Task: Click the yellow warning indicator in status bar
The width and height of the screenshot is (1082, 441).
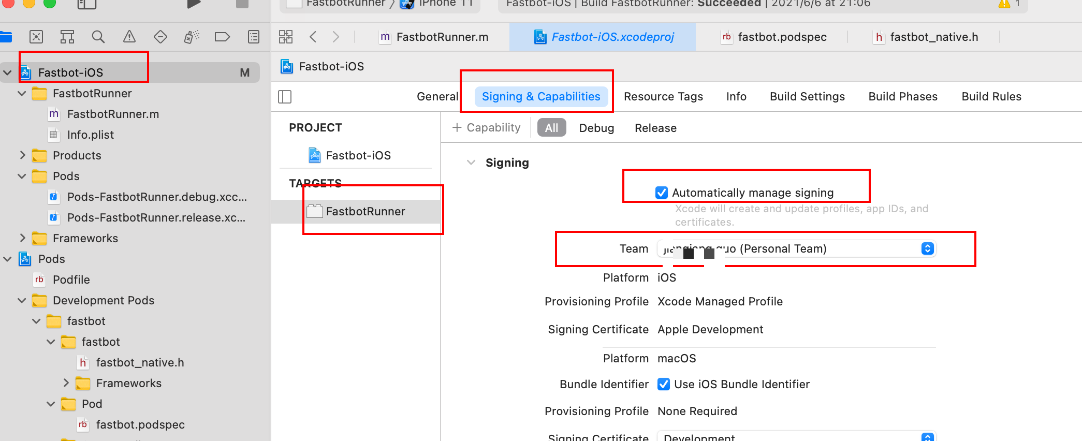Action: coord(1004,4)
